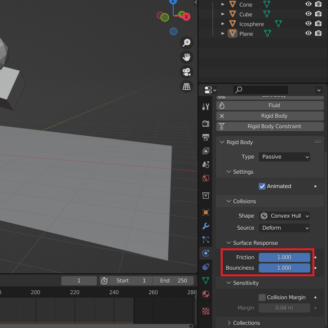Switch perspective/orthographic with the grid icon
The width and height of the screenshot is (328, 328).
187,86
